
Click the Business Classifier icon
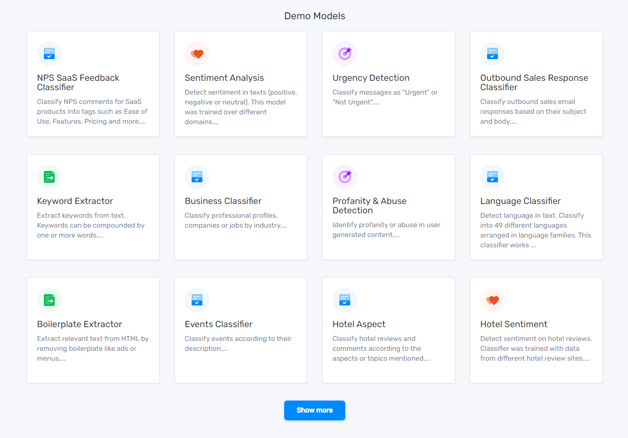point(197,177)
